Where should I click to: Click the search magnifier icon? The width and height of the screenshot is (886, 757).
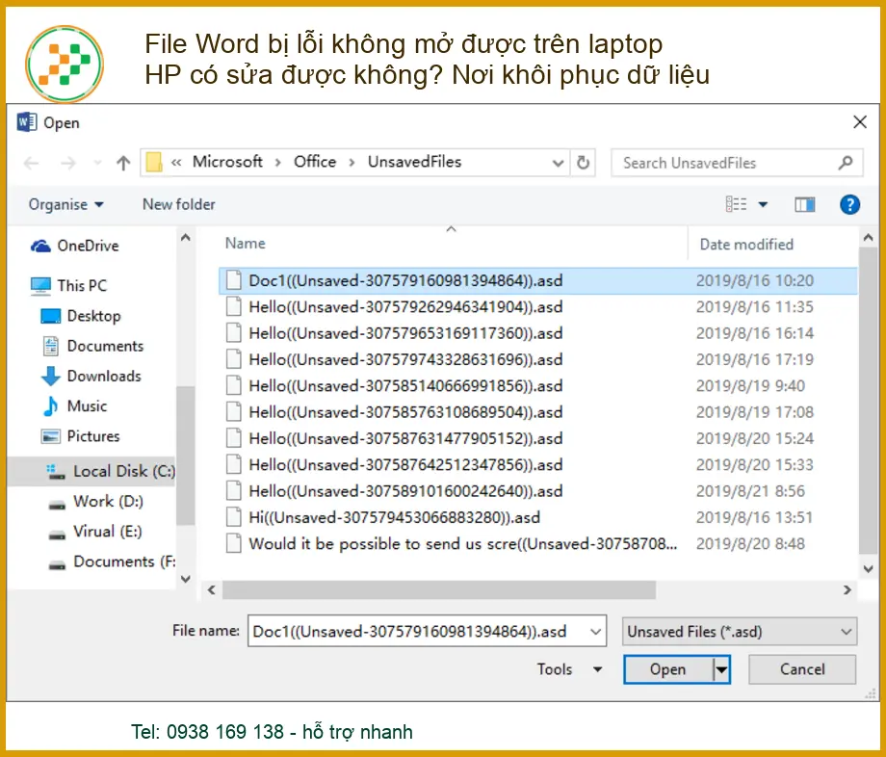coord(846,164)
